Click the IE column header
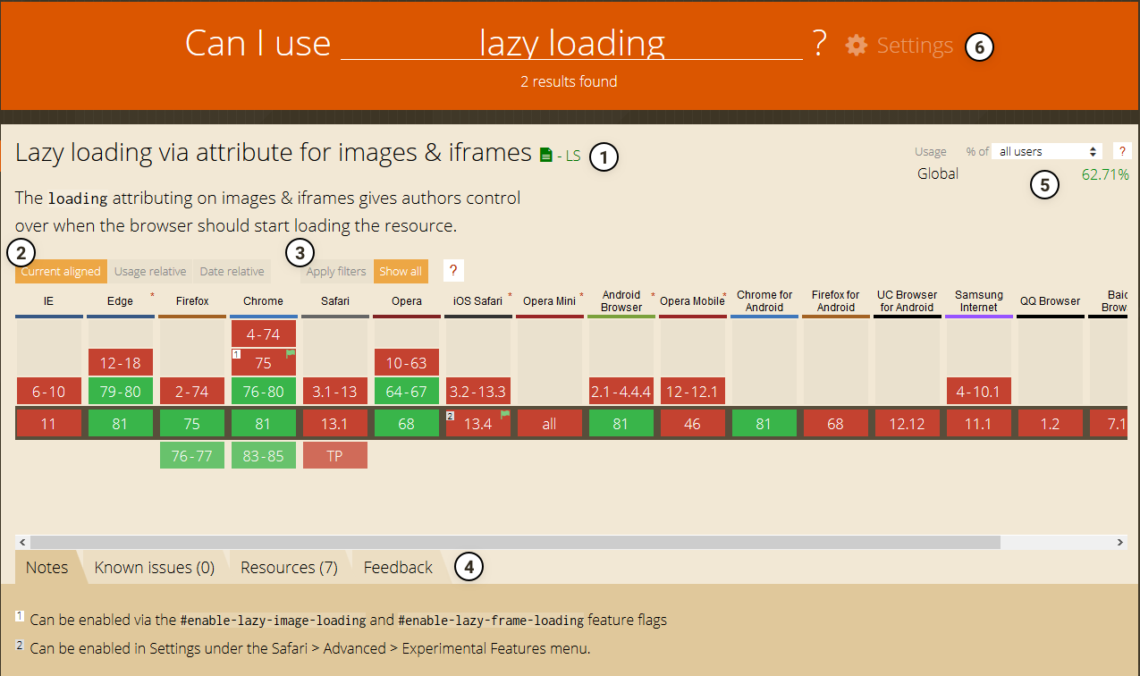The image size is (1140, 676). 49,301
